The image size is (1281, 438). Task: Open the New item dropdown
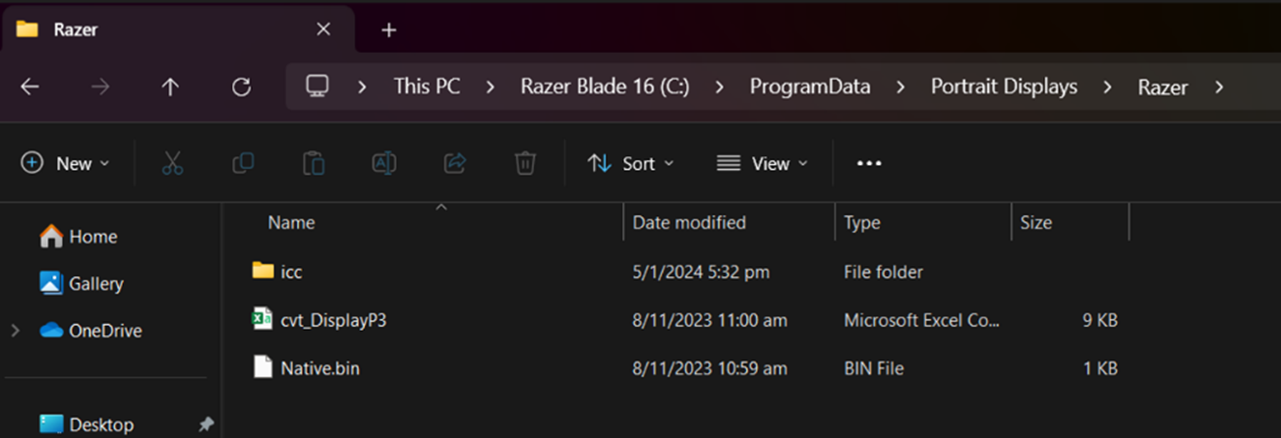click(x=66, y=163)
